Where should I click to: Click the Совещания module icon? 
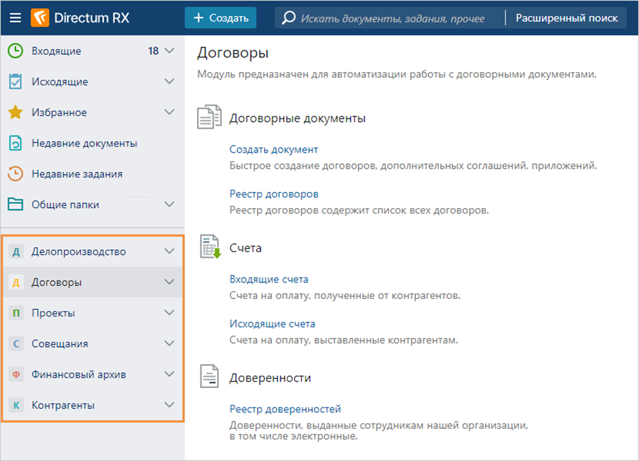(16, 344)
